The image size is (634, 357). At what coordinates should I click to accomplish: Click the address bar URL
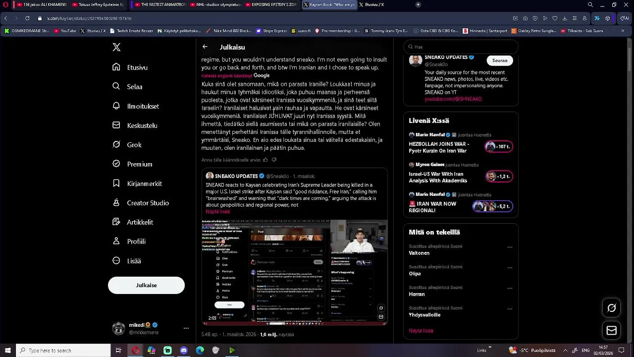point(89,18)
